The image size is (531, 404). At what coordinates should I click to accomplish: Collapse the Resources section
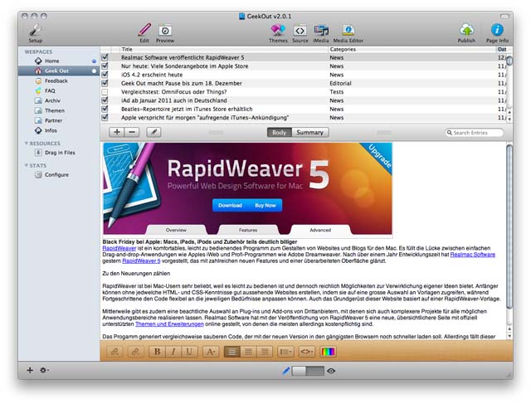click(26, 144)
